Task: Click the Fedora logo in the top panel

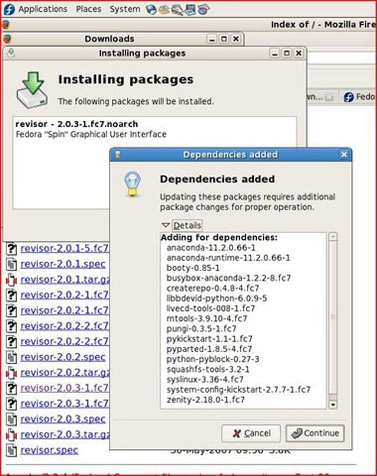Action: 9,9
